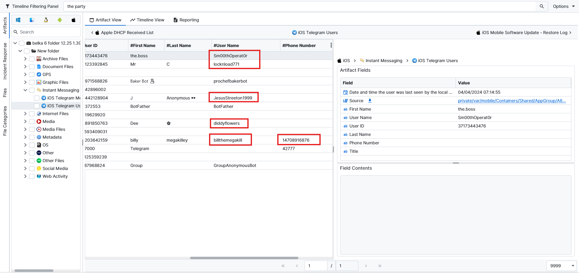Viewport: 579px width, 273px height.
Task: Tick the Social Media checkbox
Action: [x=32, y=168]
